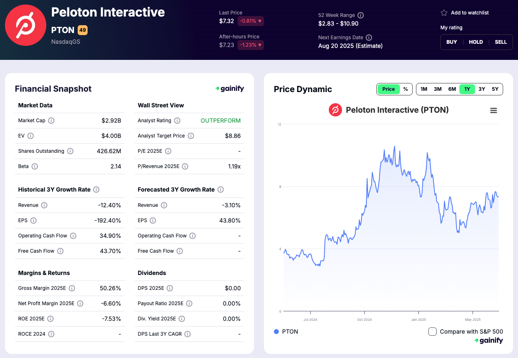Image resolution: width=518 pixels, height=358 pixels.
Task: Select the 3M time range
Action: point(438,89)
